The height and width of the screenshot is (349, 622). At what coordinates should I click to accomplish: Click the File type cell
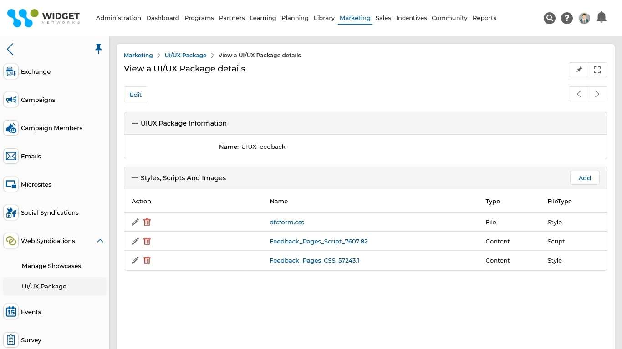(491, 222)
